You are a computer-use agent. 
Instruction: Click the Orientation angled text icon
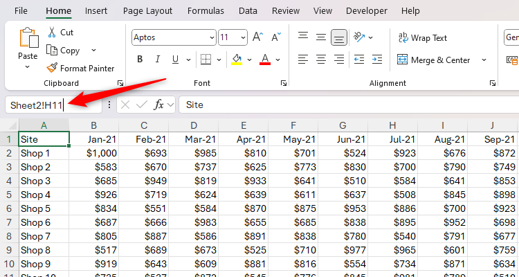[360, 37]
